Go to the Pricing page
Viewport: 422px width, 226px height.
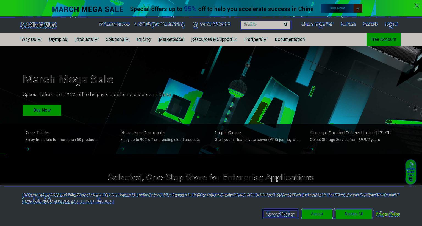click(144, 39)
